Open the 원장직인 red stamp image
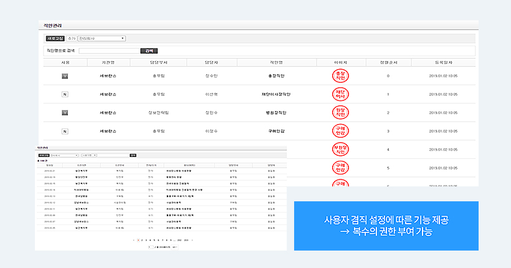 tap(340, 112)
